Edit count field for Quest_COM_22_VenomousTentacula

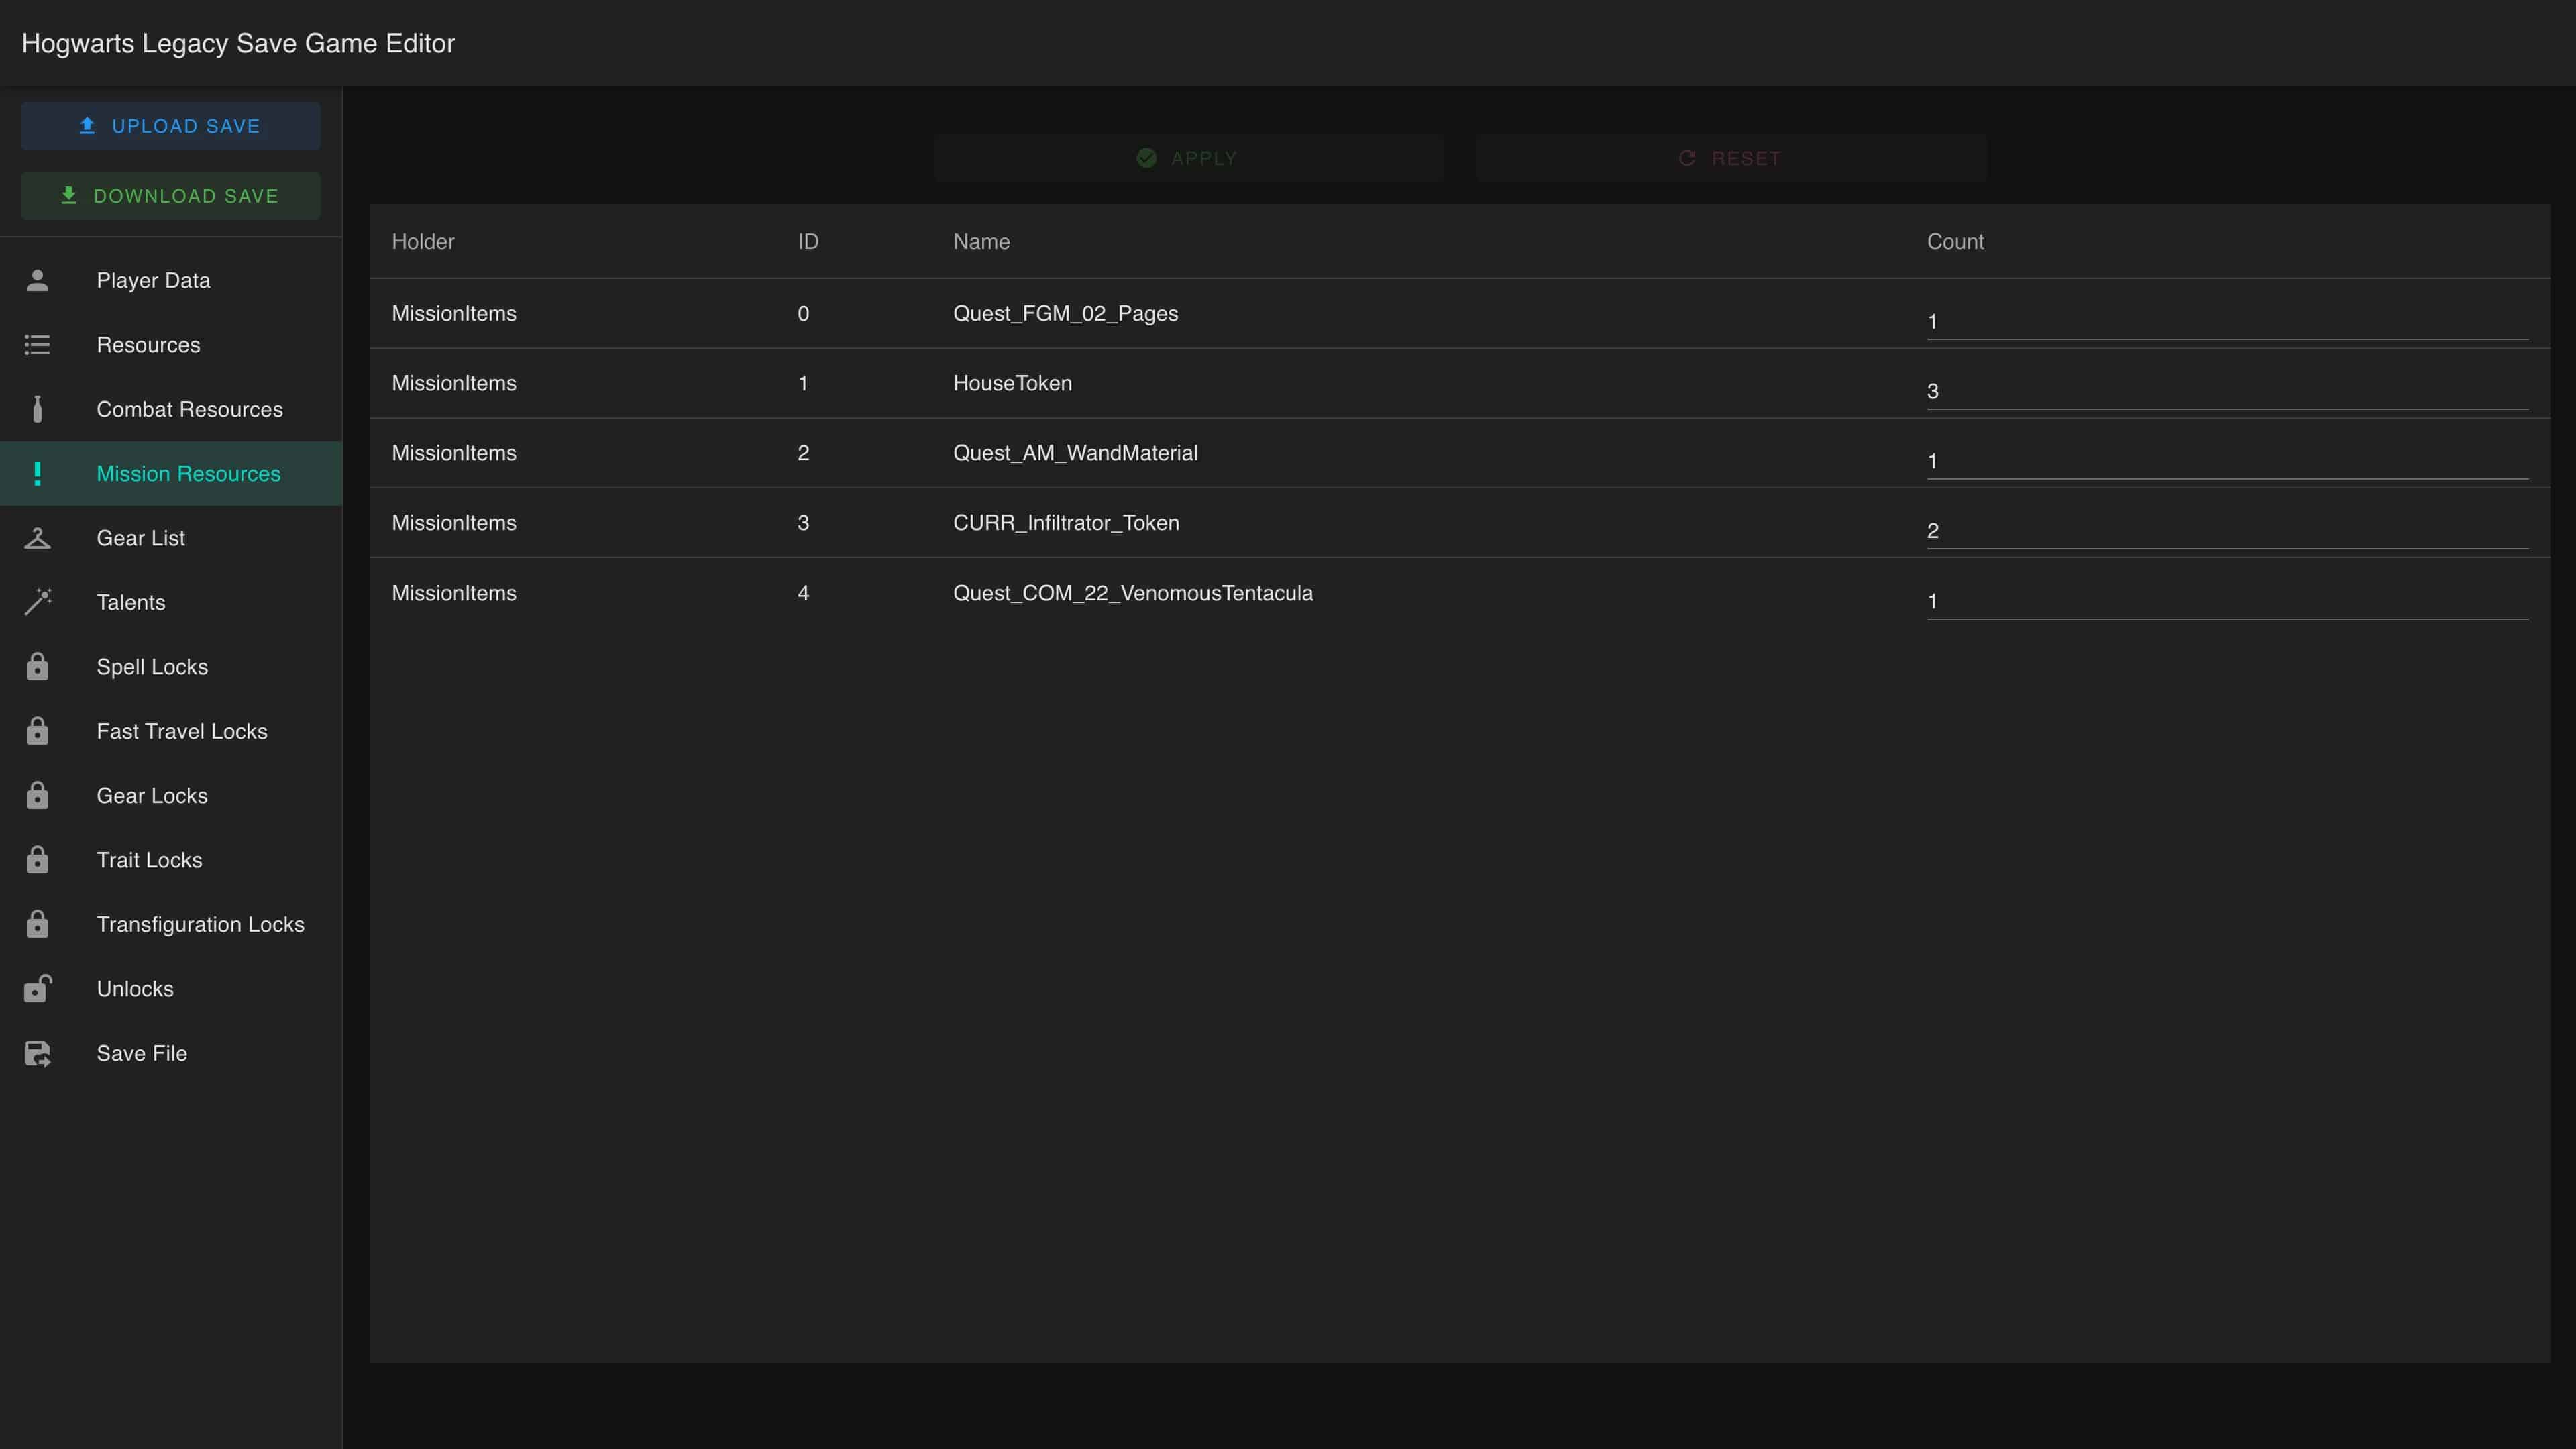[2227, 601]
